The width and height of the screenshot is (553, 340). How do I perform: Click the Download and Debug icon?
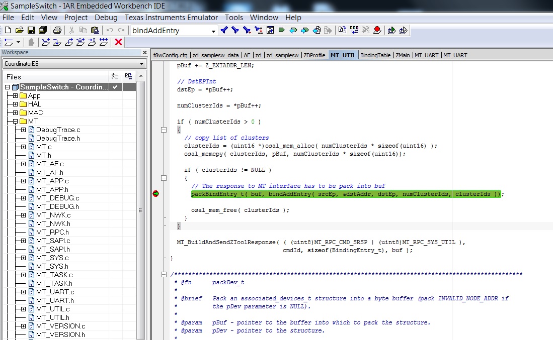coord(391,30)
